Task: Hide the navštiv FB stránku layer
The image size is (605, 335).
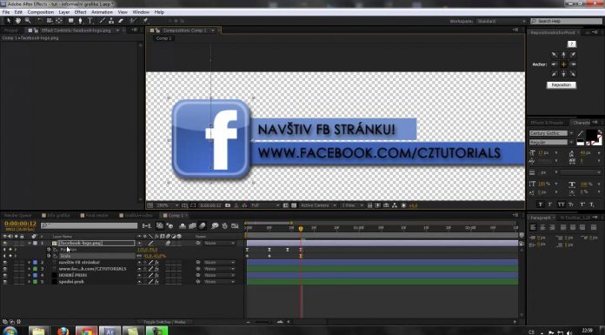Action: coord(5,263)
